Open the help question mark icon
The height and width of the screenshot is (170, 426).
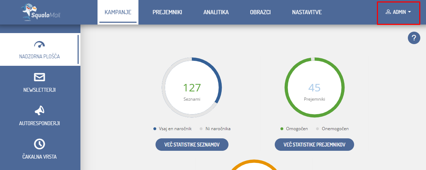click(x=414, y=38)
